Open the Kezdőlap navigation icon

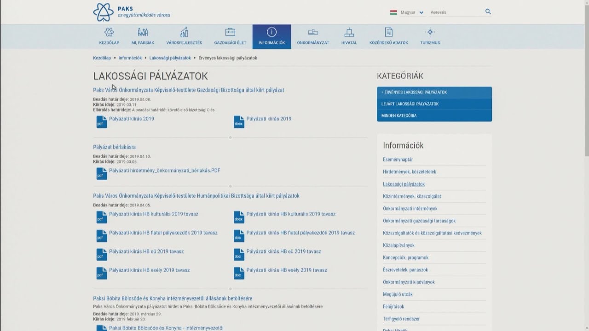point(109,33)
